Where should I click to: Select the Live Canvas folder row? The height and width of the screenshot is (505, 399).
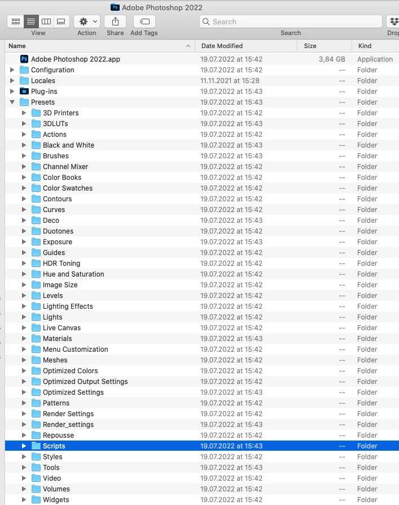coord(202,328)
